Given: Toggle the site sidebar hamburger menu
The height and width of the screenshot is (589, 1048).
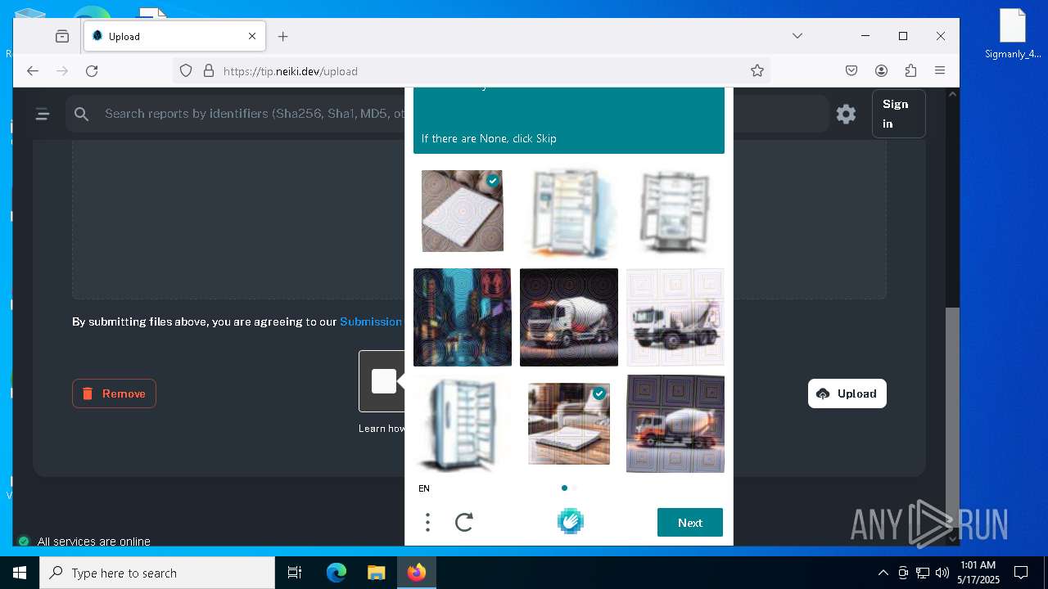Looking at the screenshot, I should [43, 115].
